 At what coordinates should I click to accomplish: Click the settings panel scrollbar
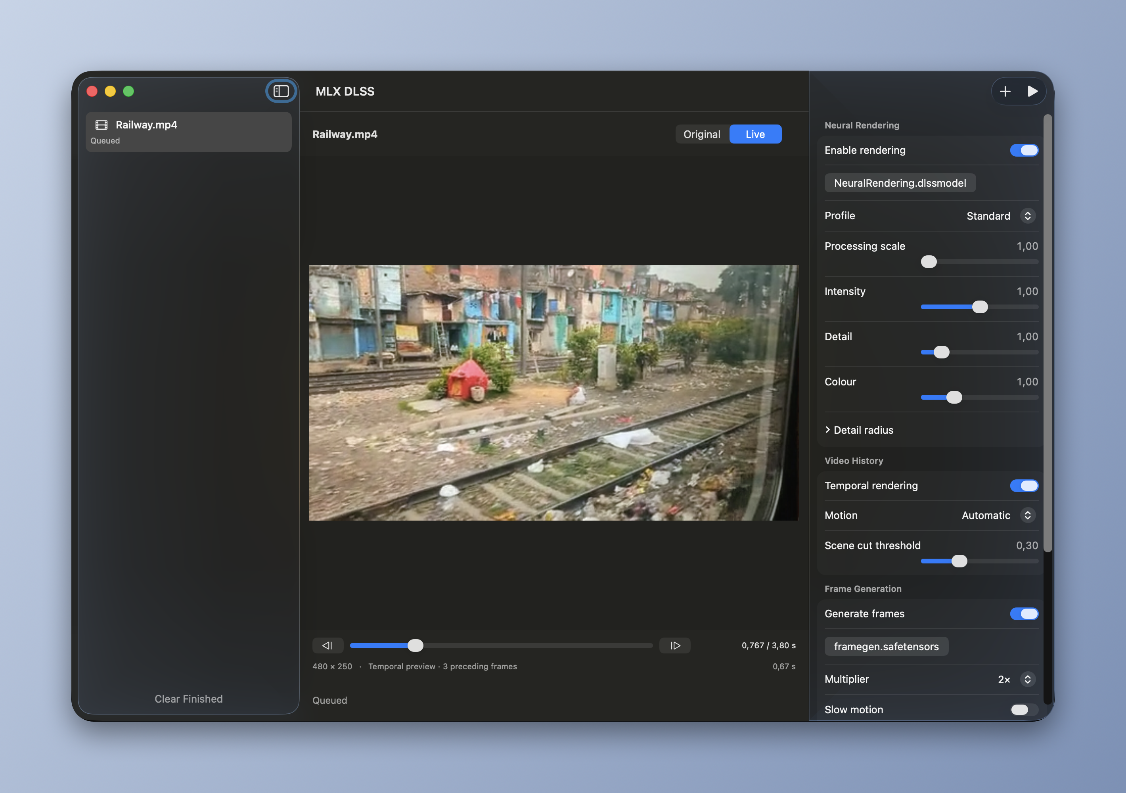[x=1047, y=333]
